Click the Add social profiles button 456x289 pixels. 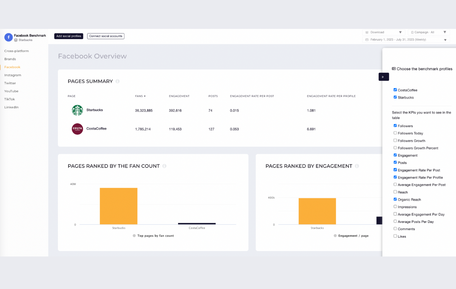click(x=69, y=36)
